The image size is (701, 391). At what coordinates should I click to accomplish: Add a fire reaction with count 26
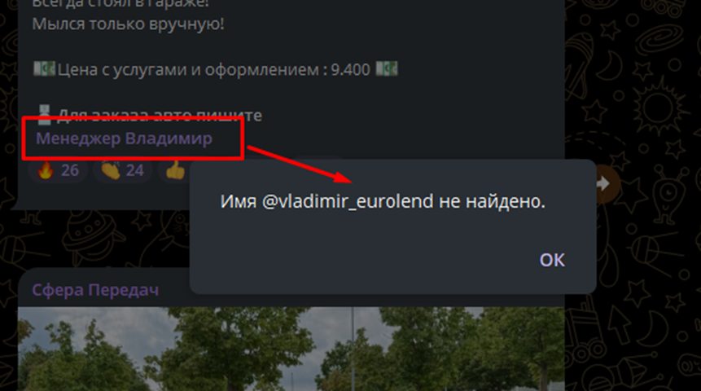pyautogui.click(x=58, y=170)
